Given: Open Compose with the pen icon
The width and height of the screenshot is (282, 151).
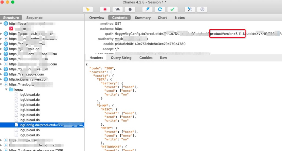Looking at the screenshot, I should 147,9.
